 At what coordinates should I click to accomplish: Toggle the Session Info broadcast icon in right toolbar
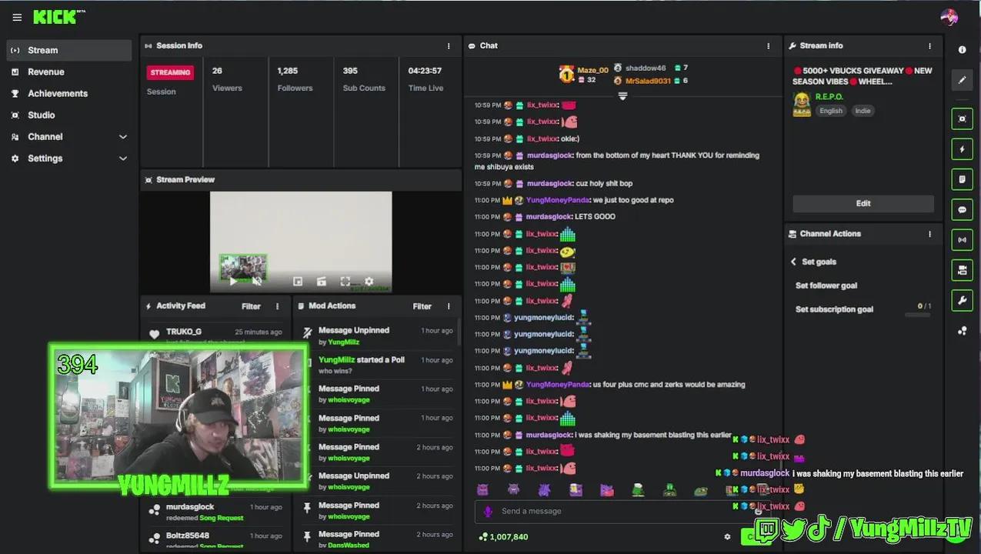(x=962, y=239)
